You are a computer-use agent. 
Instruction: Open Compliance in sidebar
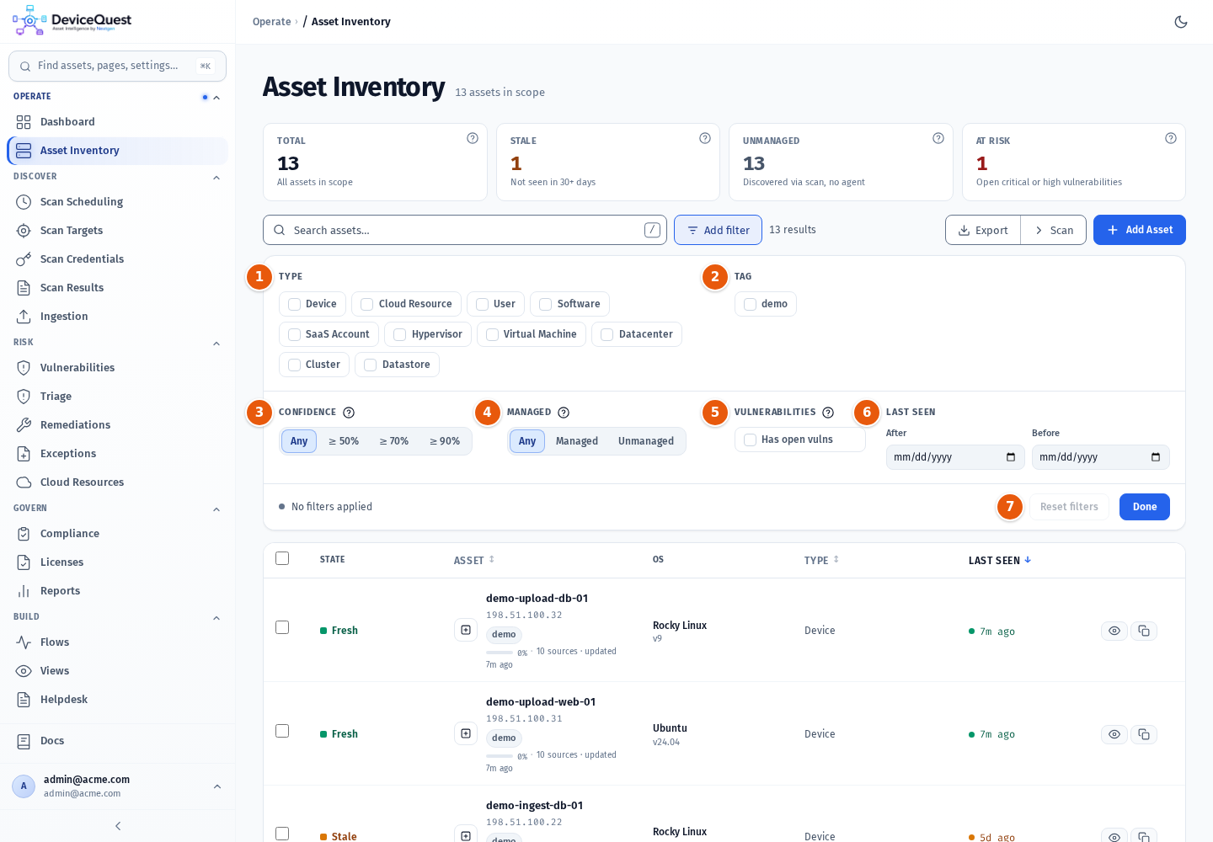coord(117,534)
